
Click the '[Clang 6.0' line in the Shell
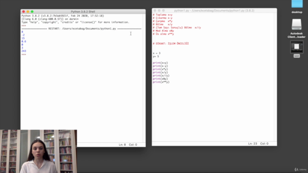click(x=50, y=19)
